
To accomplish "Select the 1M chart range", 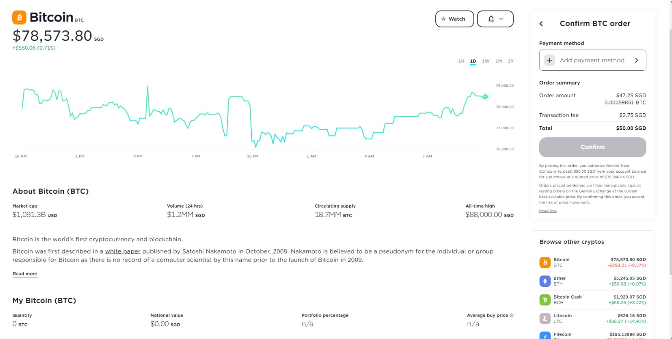I will 499,61.
